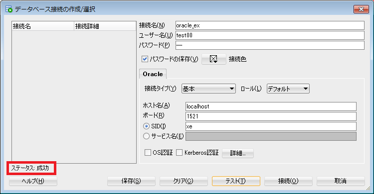Open the ロール dropdown
The width and height of the screenshot is (374, 194).
(x=288, y=89)
